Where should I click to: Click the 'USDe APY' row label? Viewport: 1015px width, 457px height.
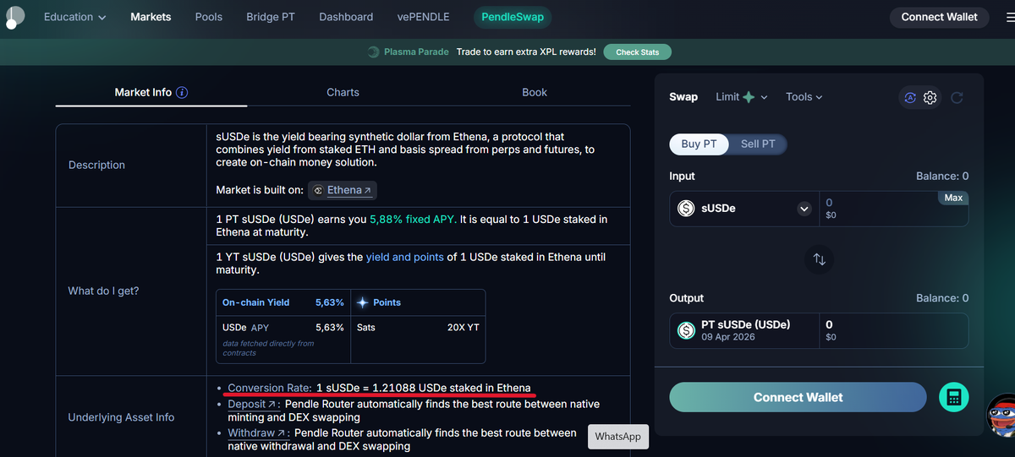click(x=245, y=327)
